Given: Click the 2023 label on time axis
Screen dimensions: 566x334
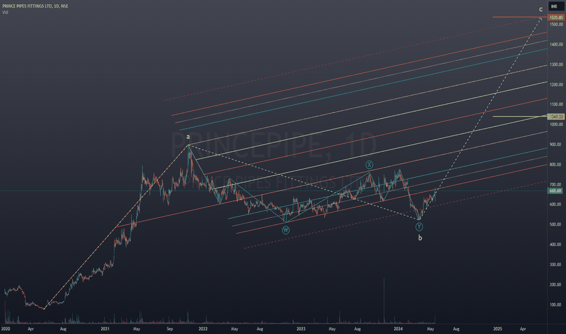Looking at the screenshot, I should 301,329.
